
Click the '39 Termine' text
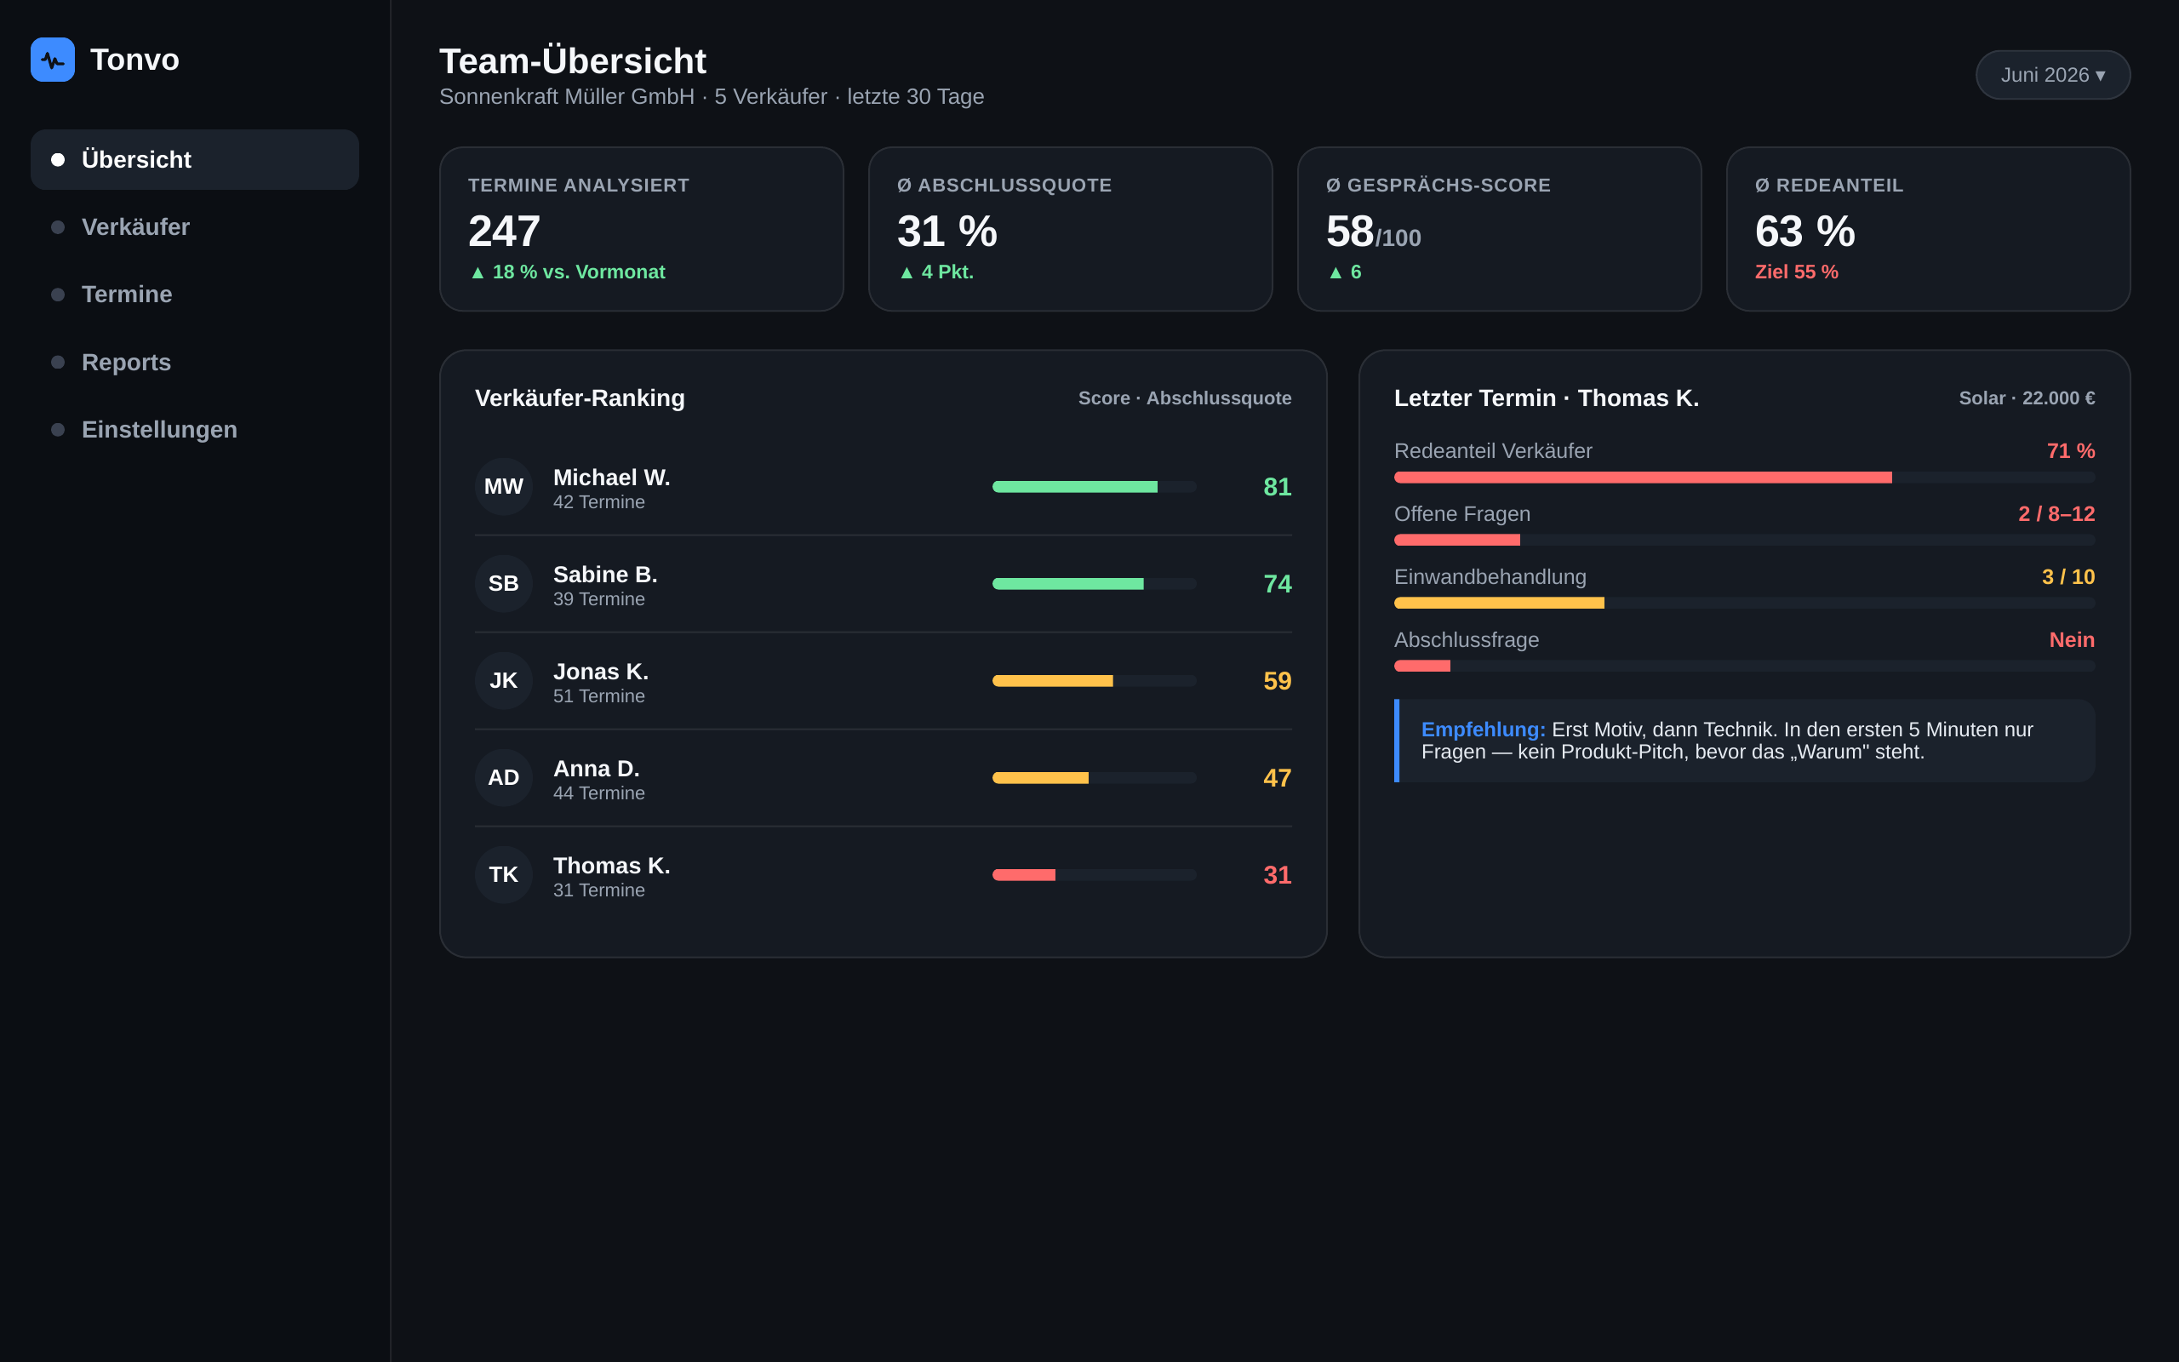[598, 600]
